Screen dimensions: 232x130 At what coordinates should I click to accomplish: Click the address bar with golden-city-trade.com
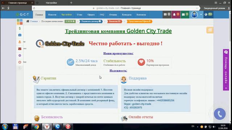click(116, 8)
